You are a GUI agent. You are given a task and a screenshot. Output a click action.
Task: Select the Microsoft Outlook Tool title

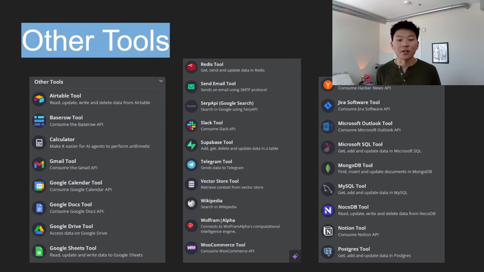click(x=365, y=123)
